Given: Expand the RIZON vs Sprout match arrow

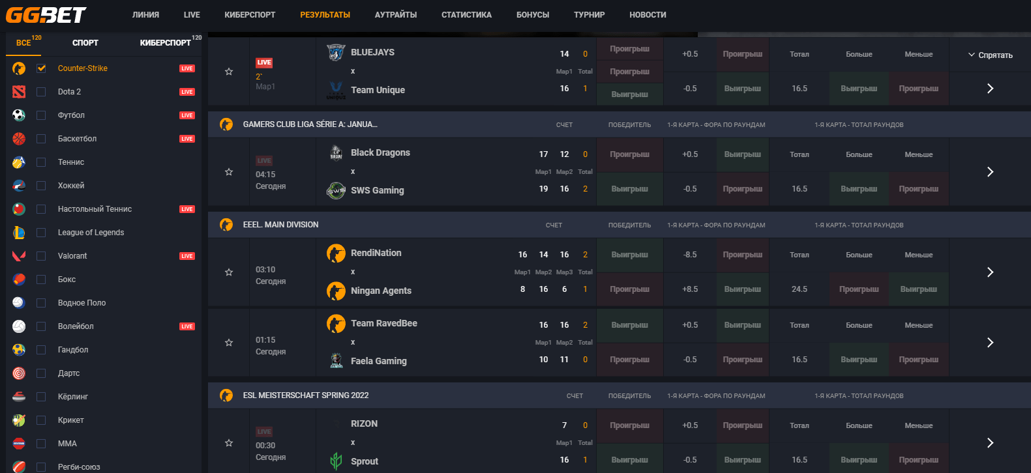Looking at the screenshot, I should (990, 443).
